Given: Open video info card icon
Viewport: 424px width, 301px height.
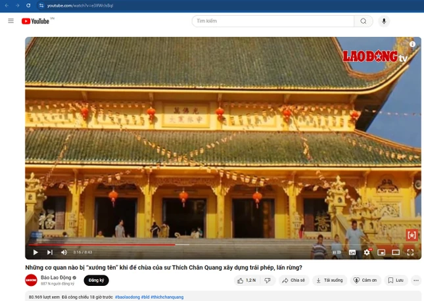Looking at the screenshot, I should click(x=412, y=44).
